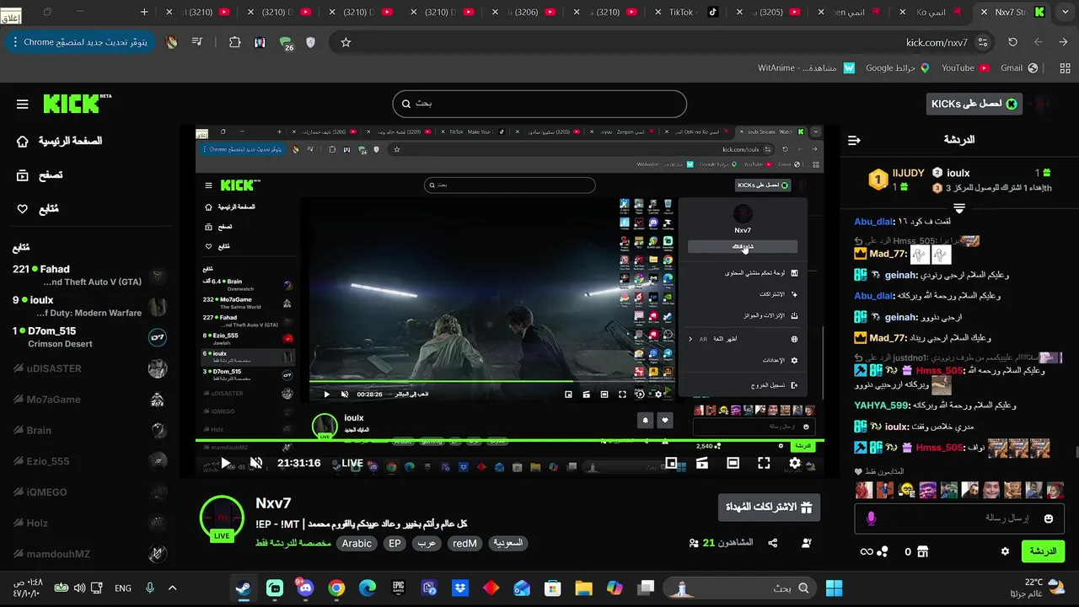Image resolution: width=1079 pixels, height=607 pixels.
Task: Bookmark this page with the star icon
Action: click(346, 42)
